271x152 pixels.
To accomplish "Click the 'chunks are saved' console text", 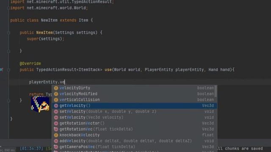I will [x=244, y=148].
